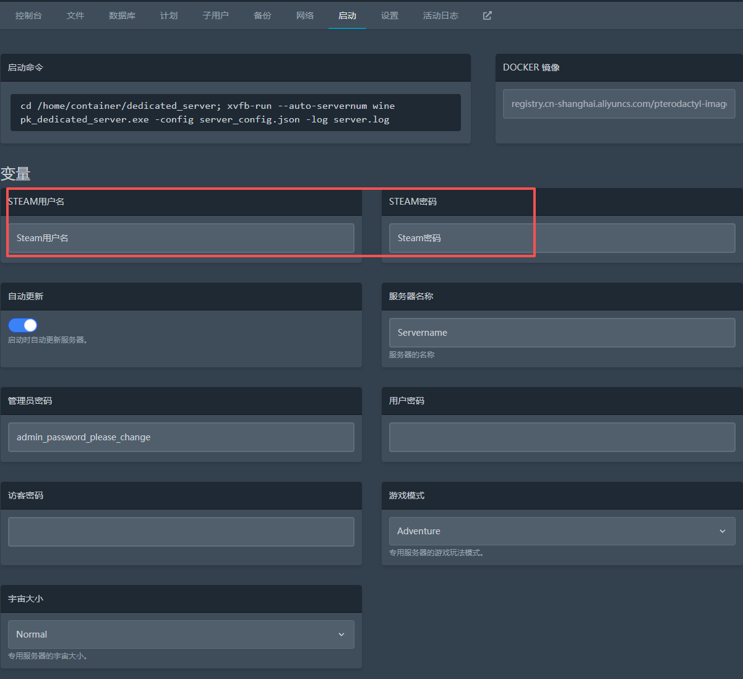Open the 文件 tab

tap(75, 15)
